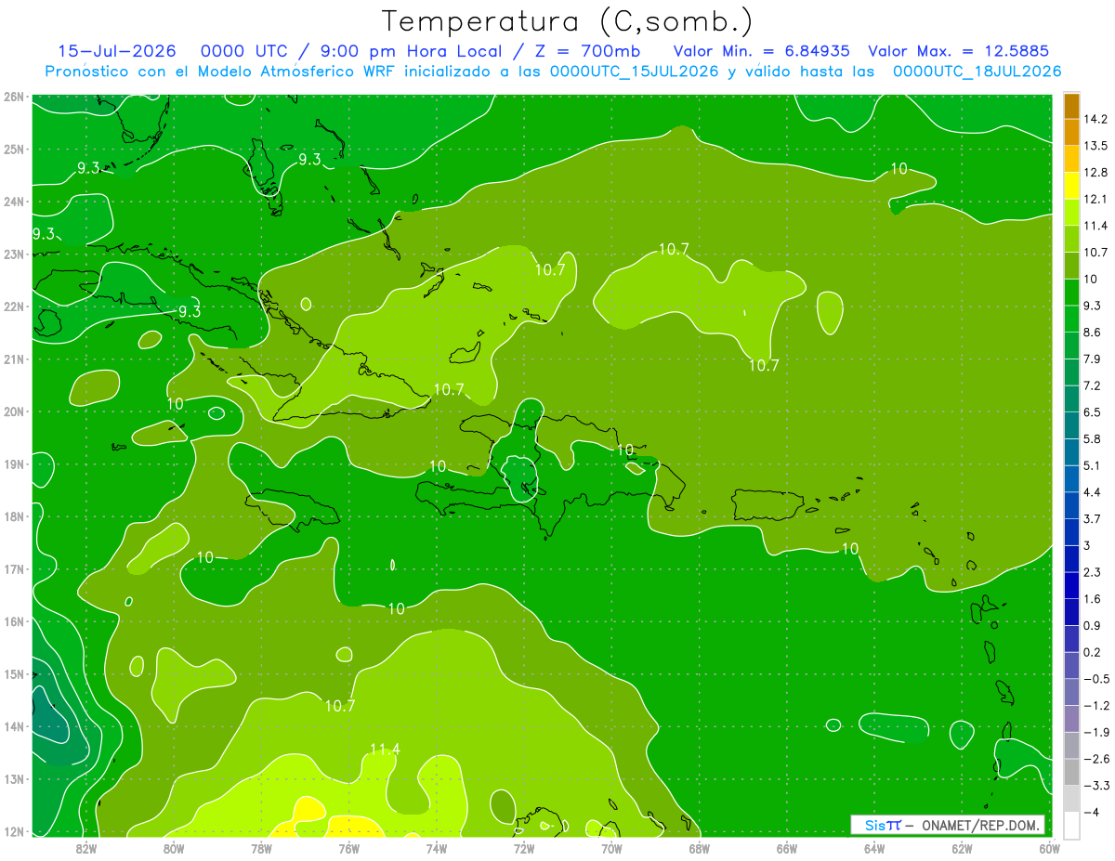This screenshot has height=861, width=1115.
Task: Click the '20N' latitude axis label
Action: coord(14,411)
